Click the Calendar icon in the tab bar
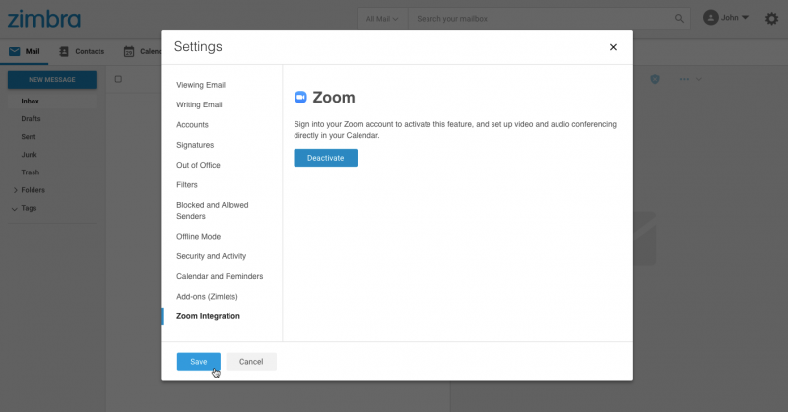The image size is (788, 412). pyautogui.click(x=129, y=51)
